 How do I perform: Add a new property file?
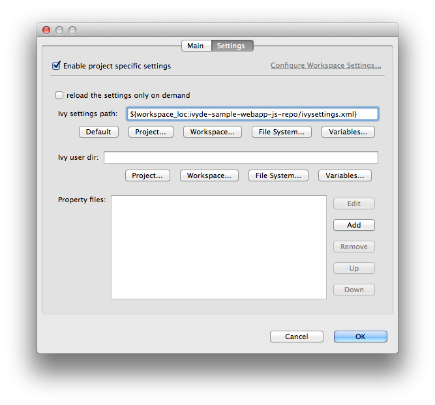click(x=353, y=225)
